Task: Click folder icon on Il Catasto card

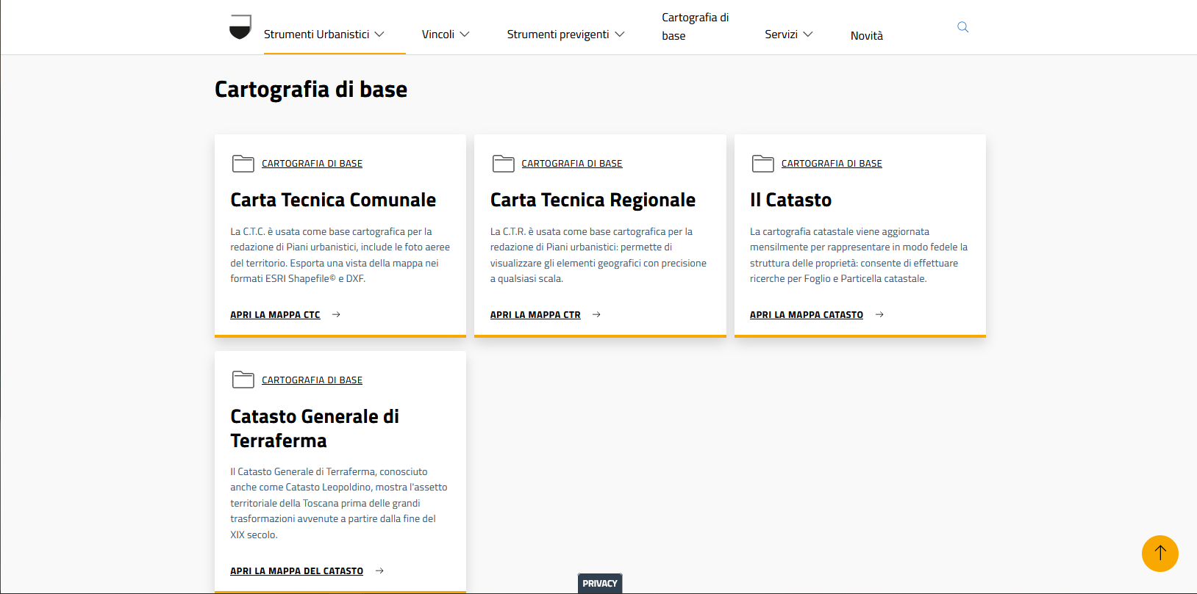Action: point(763,164)
